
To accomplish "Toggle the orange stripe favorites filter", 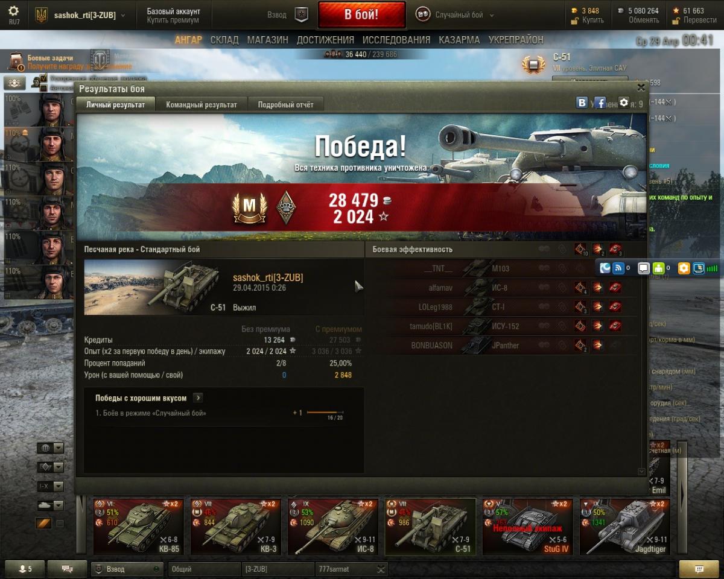I will pyautogui.click(x=43, y=524).
